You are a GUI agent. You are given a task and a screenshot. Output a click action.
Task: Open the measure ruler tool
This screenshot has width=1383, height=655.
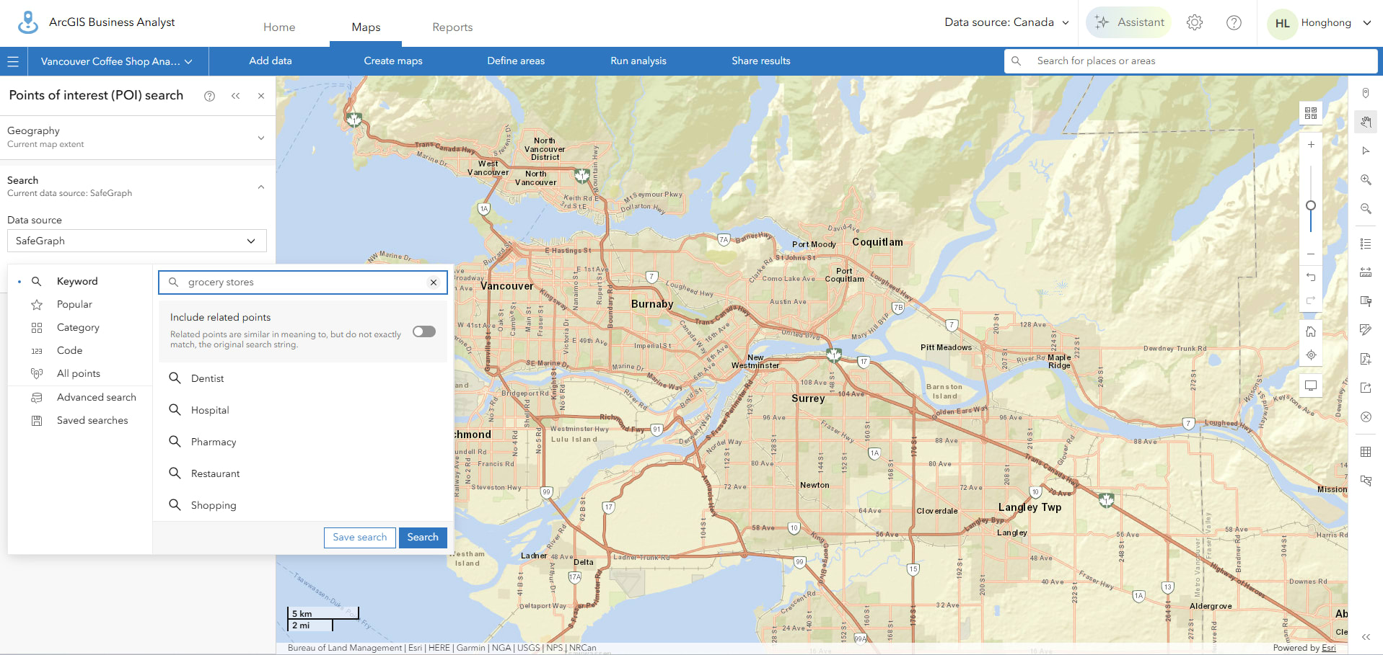(1366, 272)
